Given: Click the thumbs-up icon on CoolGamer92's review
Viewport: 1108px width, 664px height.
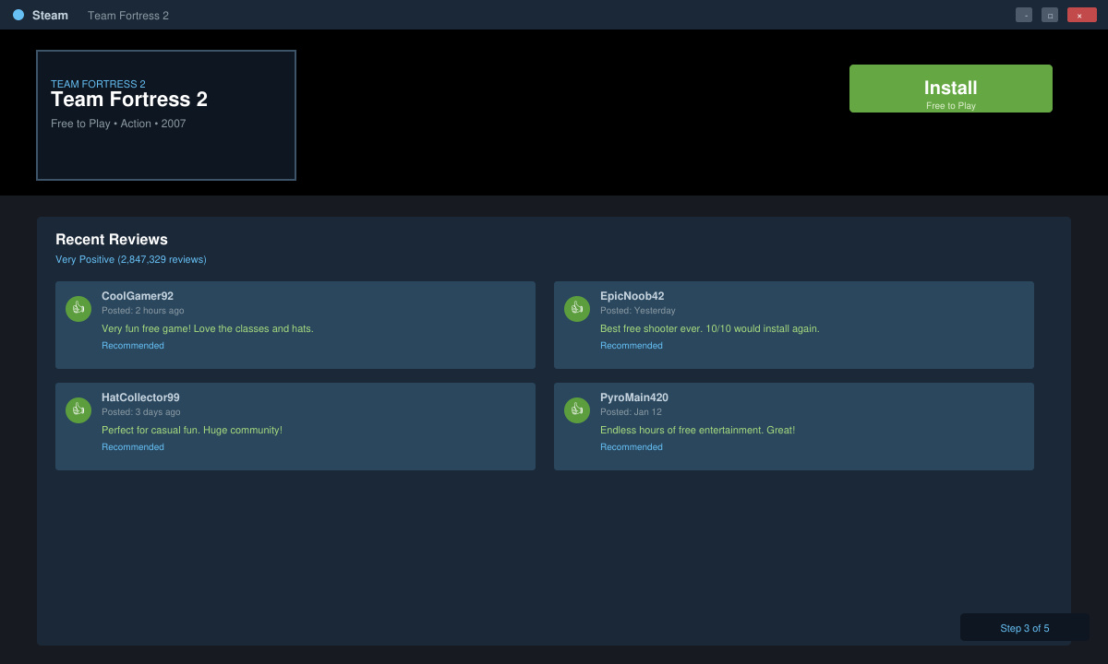Looking at the screenshot, I should pyautogui.click(x=78, y=309).
